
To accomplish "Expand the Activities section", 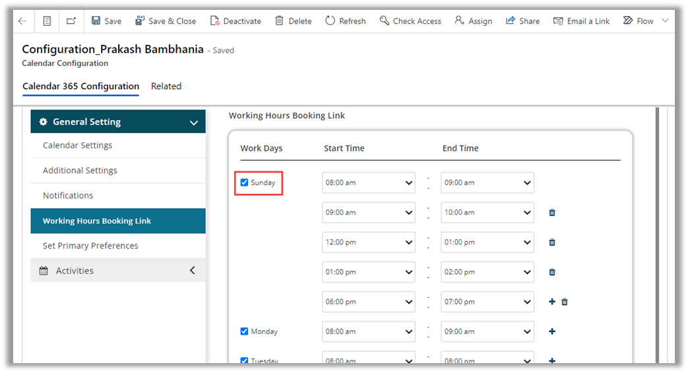I will click(x=192, y=271).
